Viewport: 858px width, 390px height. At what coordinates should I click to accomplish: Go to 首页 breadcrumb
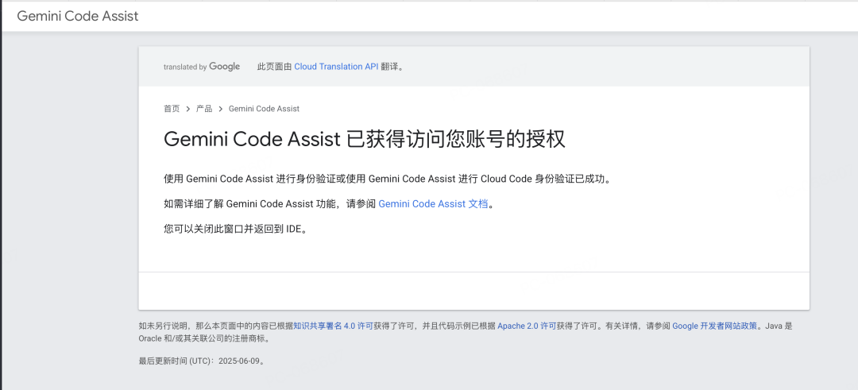[172, 108]
